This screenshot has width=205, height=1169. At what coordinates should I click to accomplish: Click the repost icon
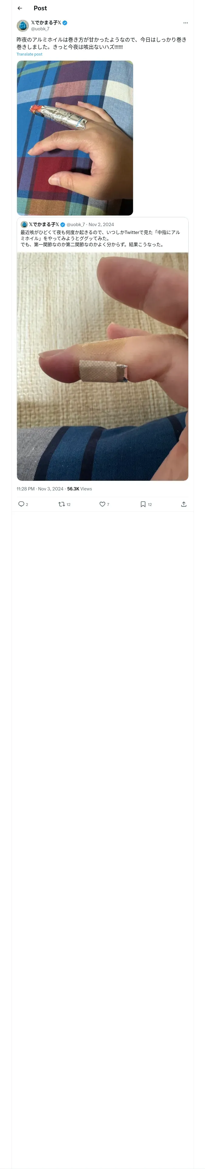pos(62,504)
